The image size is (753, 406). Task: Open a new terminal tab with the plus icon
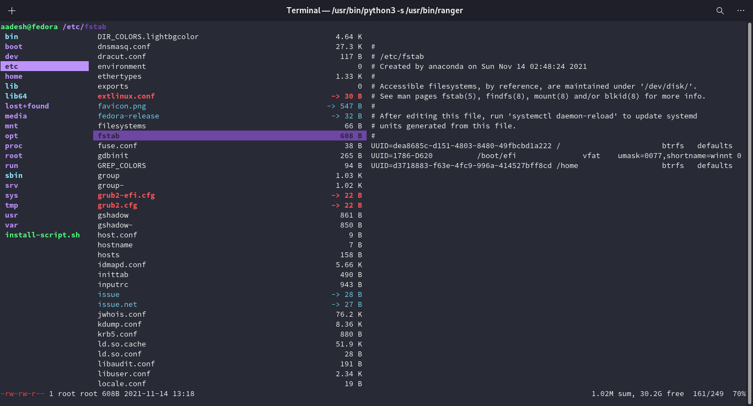12,10
